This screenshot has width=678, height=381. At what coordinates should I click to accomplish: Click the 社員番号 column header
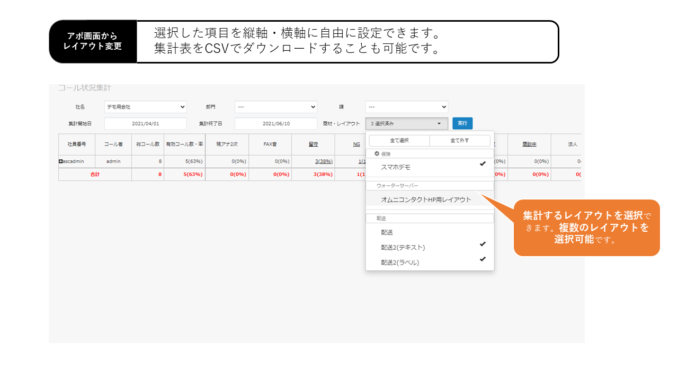[x=76, y=144]
